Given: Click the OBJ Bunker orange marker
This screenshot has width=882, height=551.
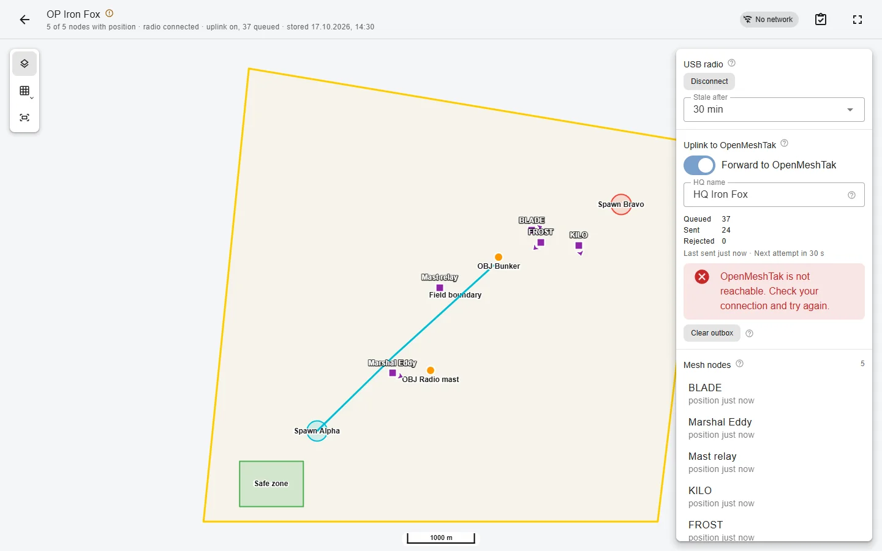Looking at the screenshot, I should 499,257.
